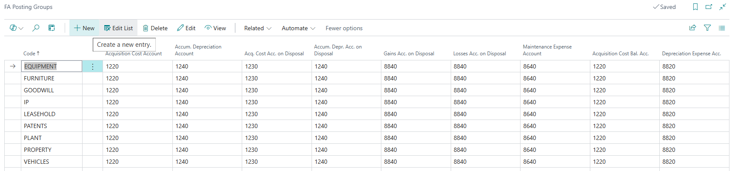
Task: Expand the Automate menu
Action: (x=298, y=28)
